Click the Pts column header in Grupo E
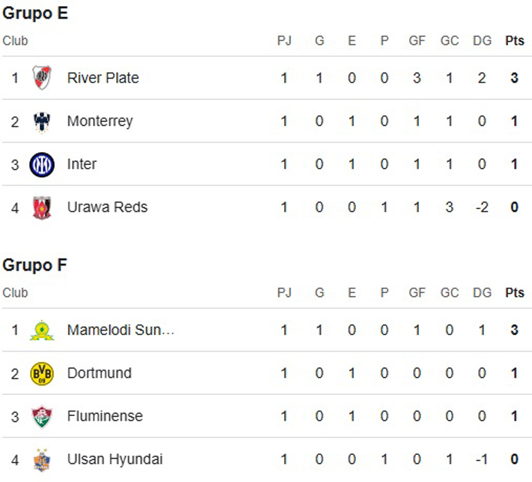 515,40
